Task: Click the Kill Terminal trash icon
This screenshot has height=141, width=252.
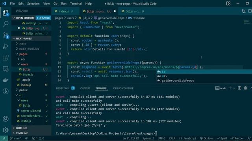Action: coord(245,88)
